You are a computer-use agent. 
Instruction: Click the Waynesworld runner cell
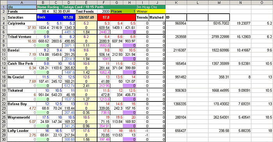[22, 117]
